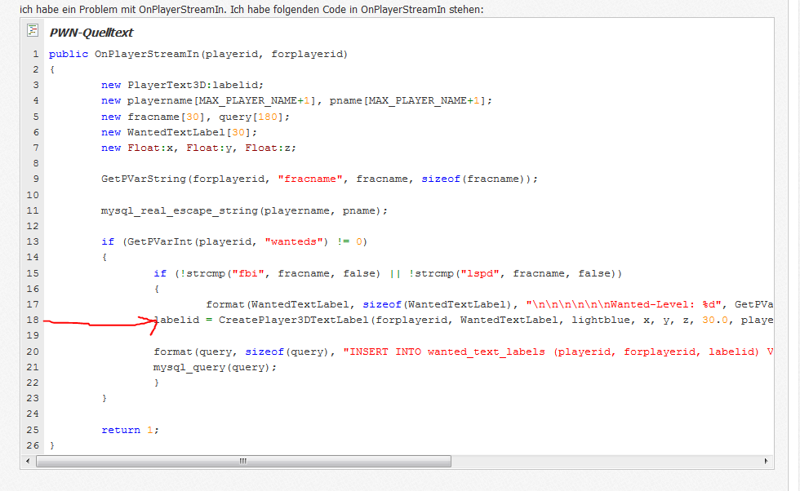Click the horizontal scrollbar left arrow
This screenshot has width=800, height=491.
click(x=30, y=461)
